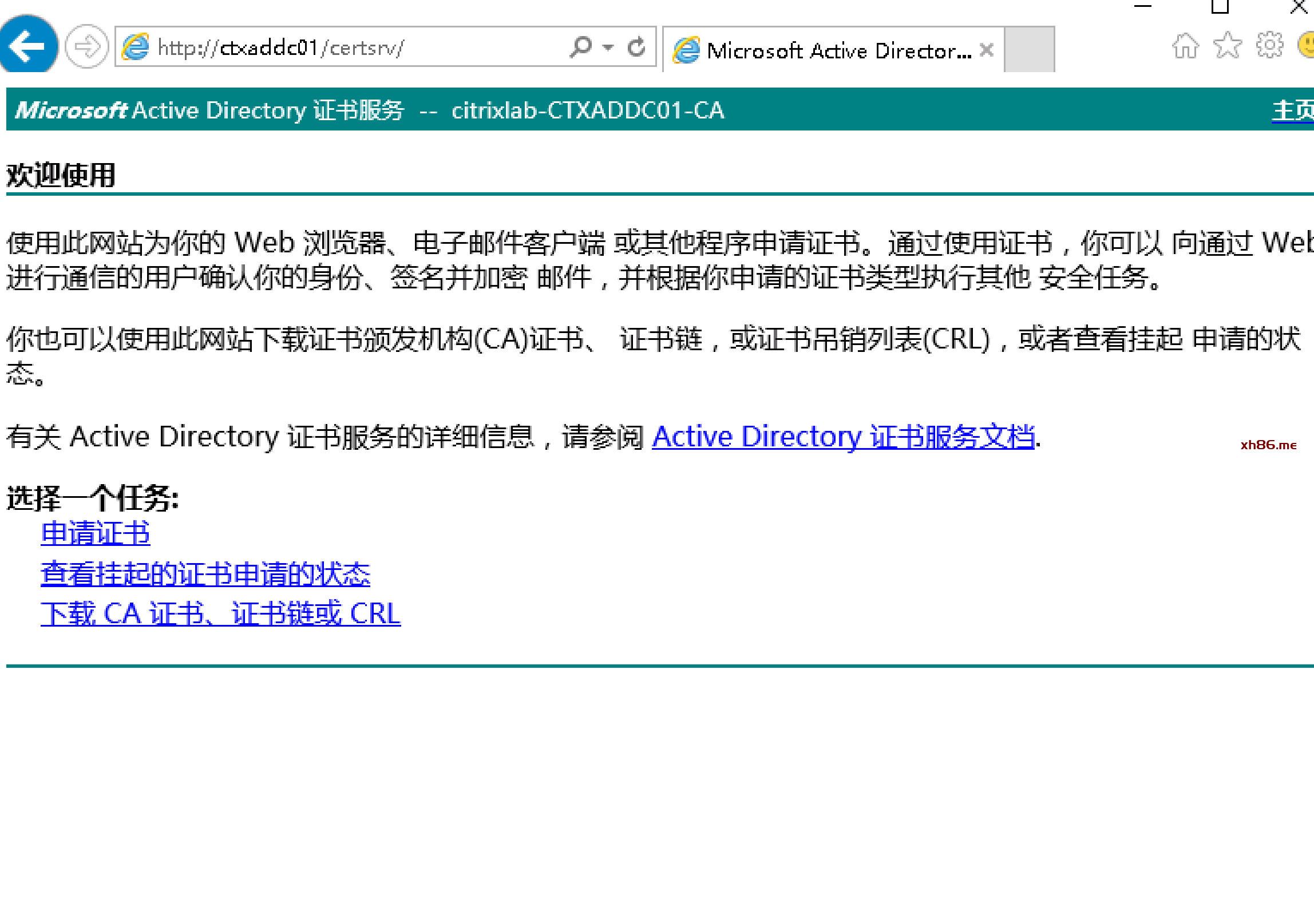Screen dimensions: 1314x899
Task: Click the 主页 link in header banner
Action: tap(1292, 110)
